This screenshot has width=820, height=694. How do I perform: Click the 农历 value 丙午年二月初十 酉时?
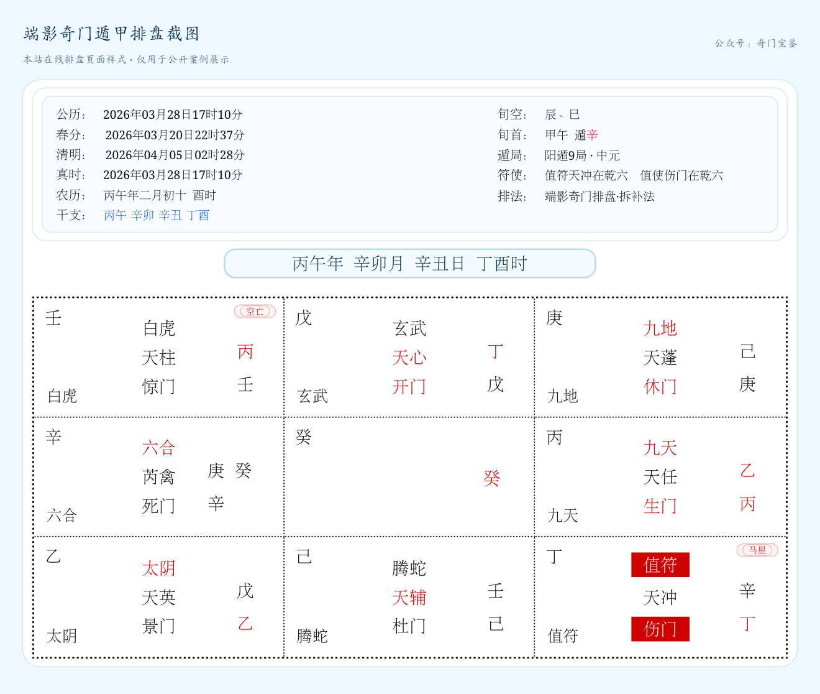click(160, 195)
